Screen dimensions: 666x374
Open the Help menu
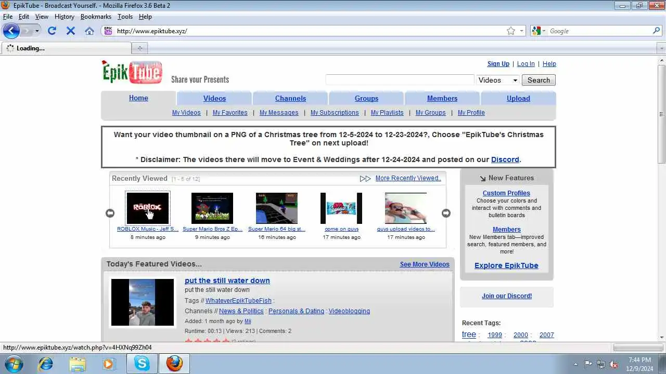click(145, 17)
